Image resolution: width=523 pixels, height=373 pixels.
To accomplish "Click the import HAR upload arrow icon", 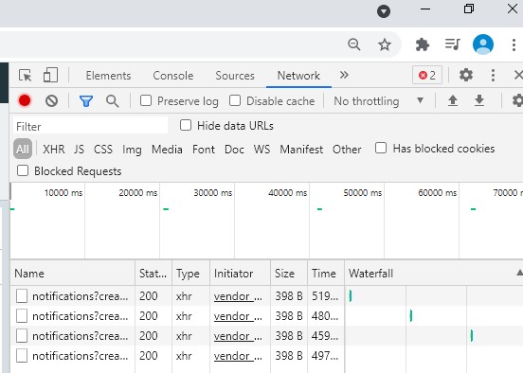I will click(453, 100).
